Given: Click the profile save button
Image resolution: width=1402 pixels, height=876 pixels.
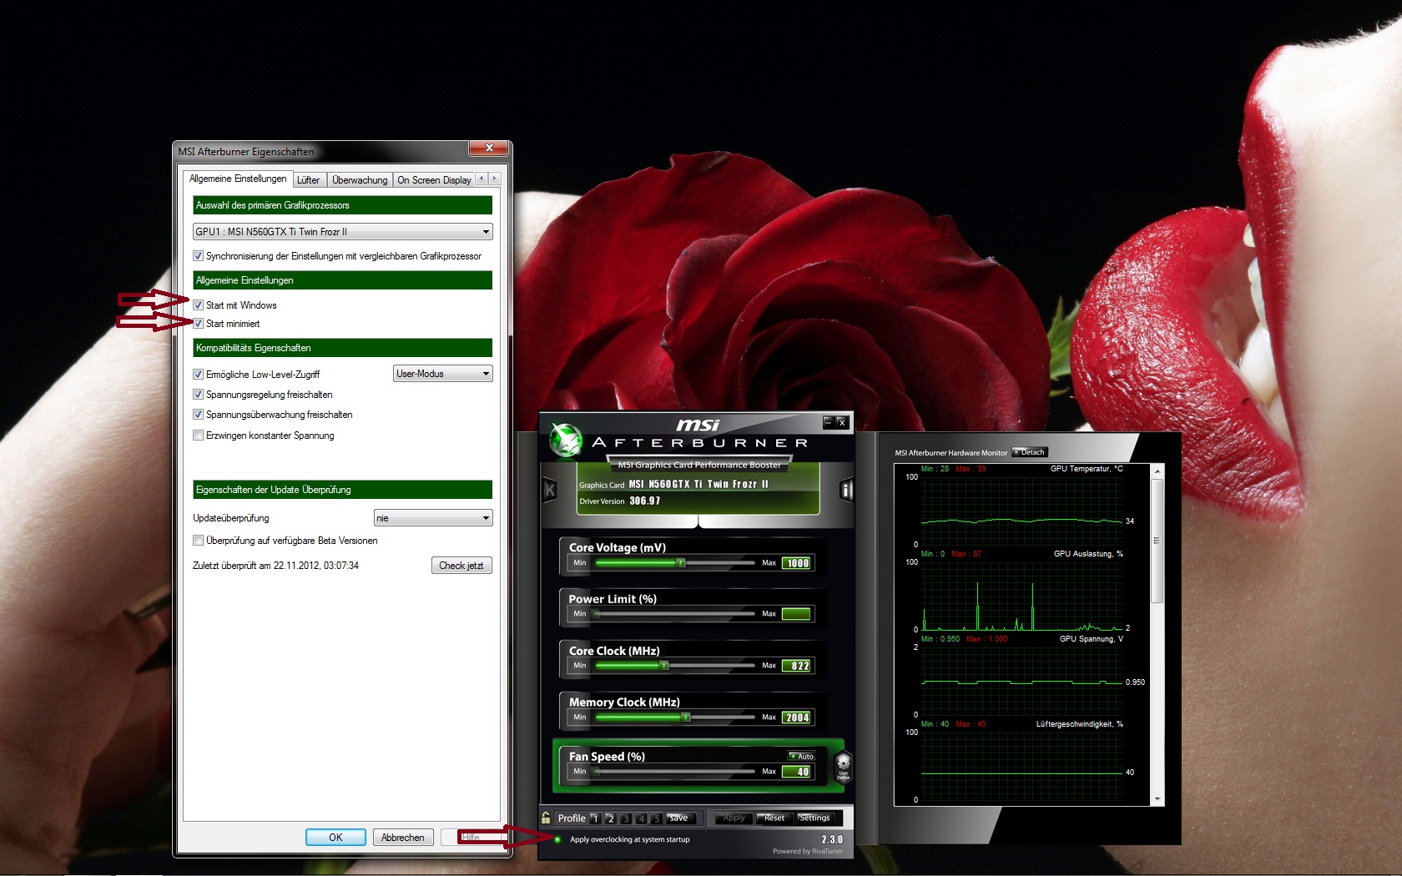Looking at the screenshot, I should click(679, 818).
